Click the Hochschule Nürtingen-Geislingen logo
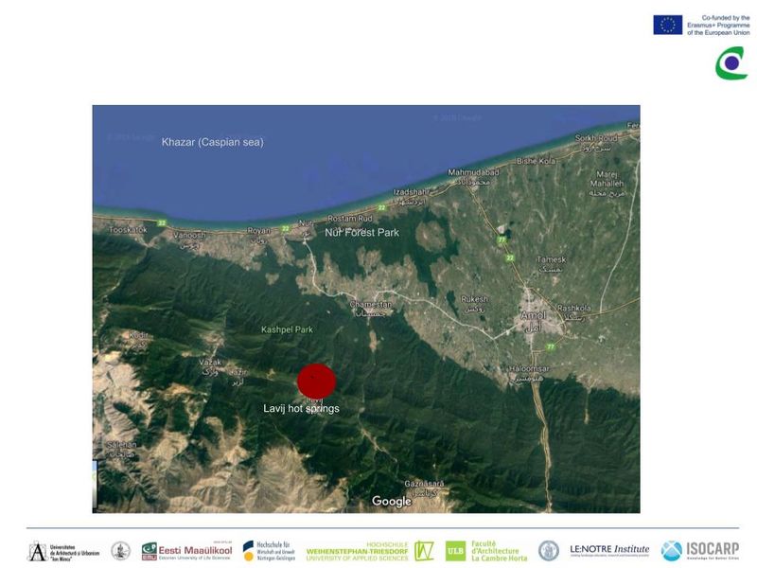Viewport: 757px width, 568px height. pyautogui.click(x=269, y=551)
